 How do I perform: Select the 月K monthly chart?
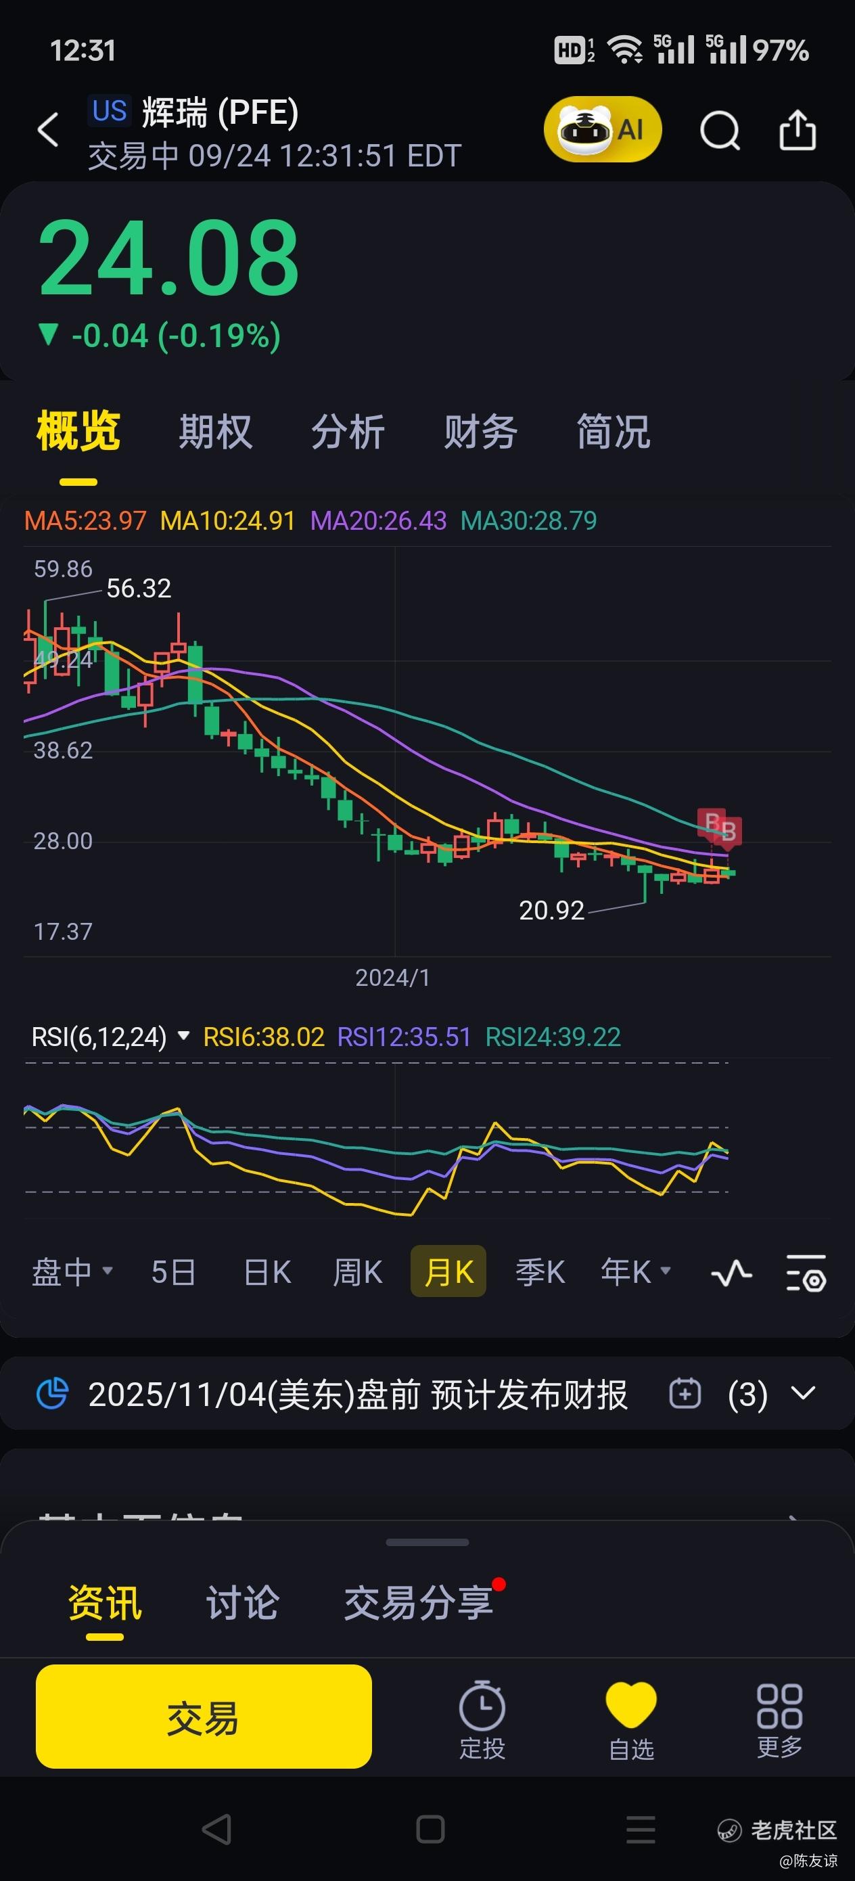pos(448,1271)
